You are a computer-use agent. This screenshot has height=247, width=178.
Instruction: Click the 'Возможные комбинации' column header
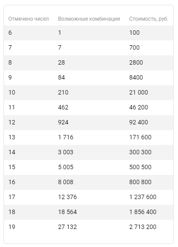89,19
